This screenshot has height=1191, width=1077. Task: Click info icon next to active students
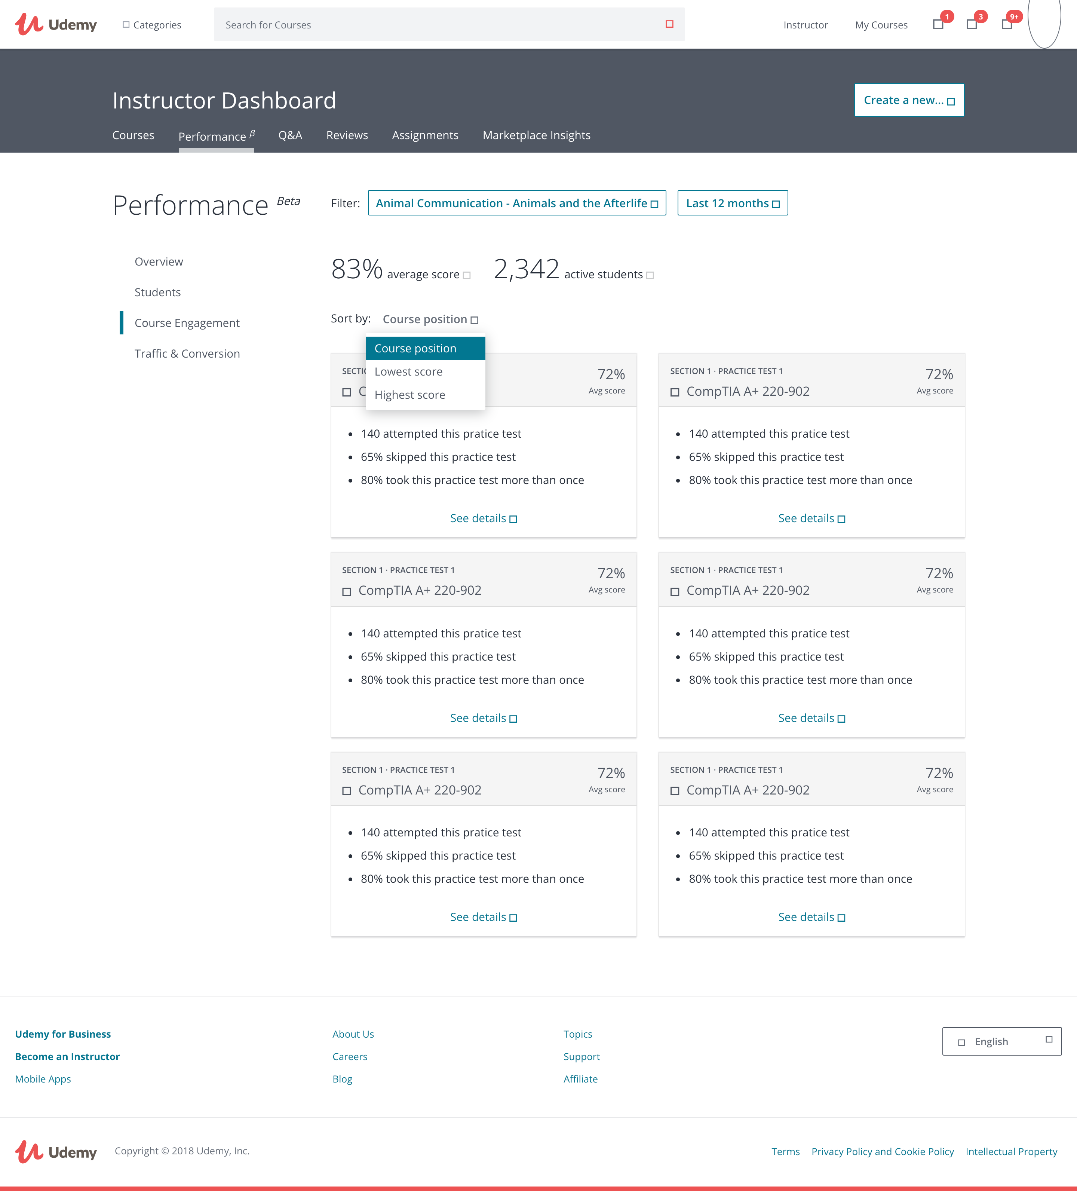click(x=650, y=275)
